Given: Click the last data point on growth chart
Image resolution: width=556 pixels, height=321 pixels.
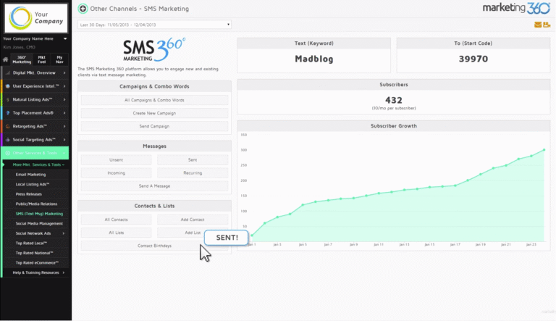Looking at the screenshot, I should coord(544,150).
